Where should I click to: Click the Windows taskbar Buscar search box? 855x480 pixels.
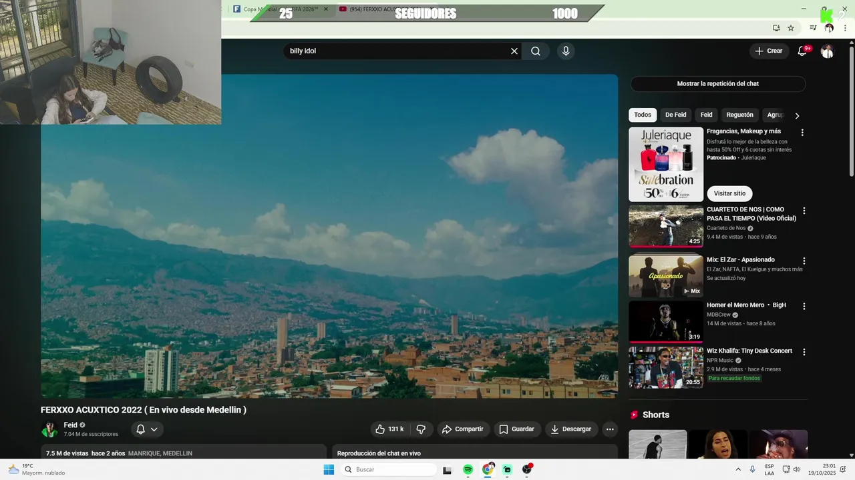pyautogui.click(x=389, y=469)
